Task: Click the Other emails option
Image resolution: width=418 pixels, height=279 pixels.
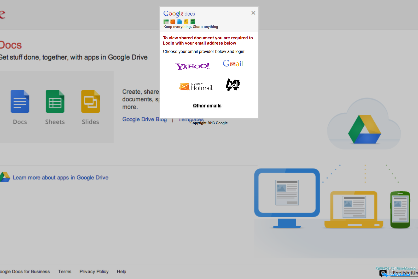Action: point(207,106)
